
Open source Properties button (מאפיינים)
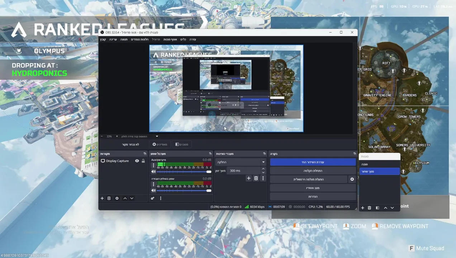pos(160,144)
